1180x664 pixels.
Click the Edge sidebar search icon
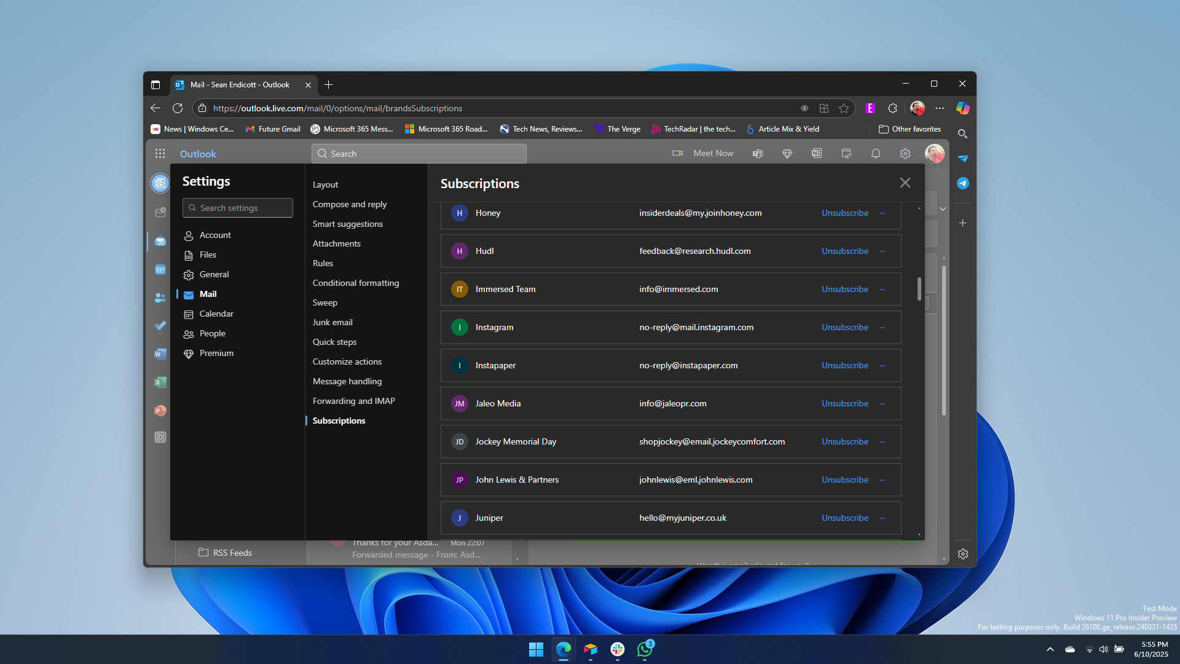click(x=963, y=134)
